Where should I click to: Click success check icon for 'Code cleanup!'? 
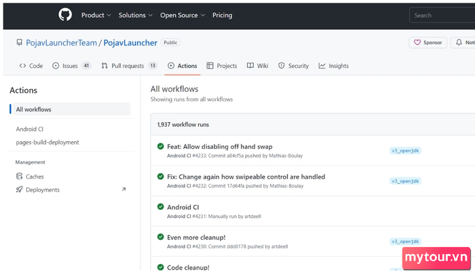coord(161,267)
